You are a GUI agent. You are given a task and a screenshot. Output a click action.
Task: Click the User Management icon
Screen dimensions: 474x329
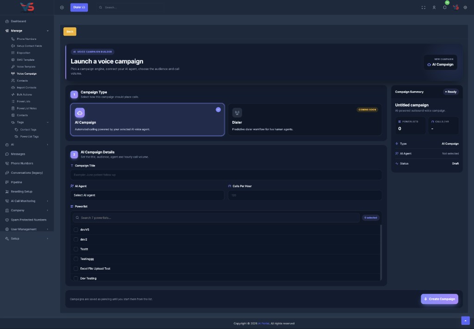point(7,229)
